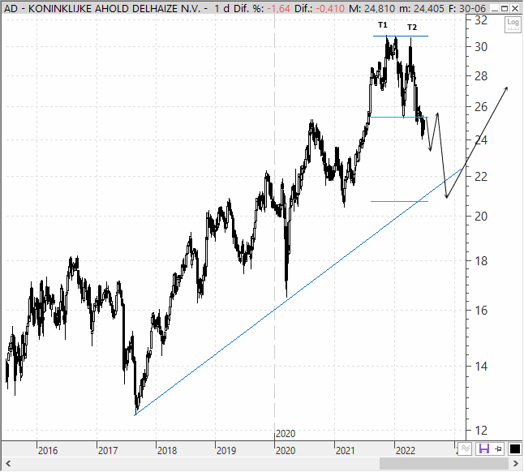
Task: Click the purple floppy disk save icon
Action: tap(484, 448)
